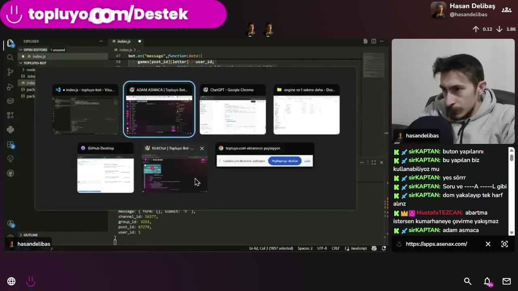Click hasandelibas label on webcam
The image size is (518, 291).
coord(422,136)
